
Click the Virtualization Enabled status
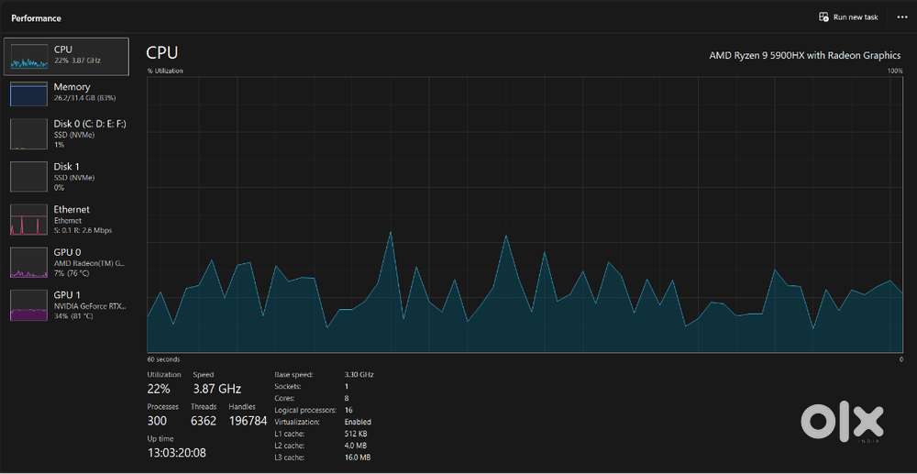pos(358,422)
